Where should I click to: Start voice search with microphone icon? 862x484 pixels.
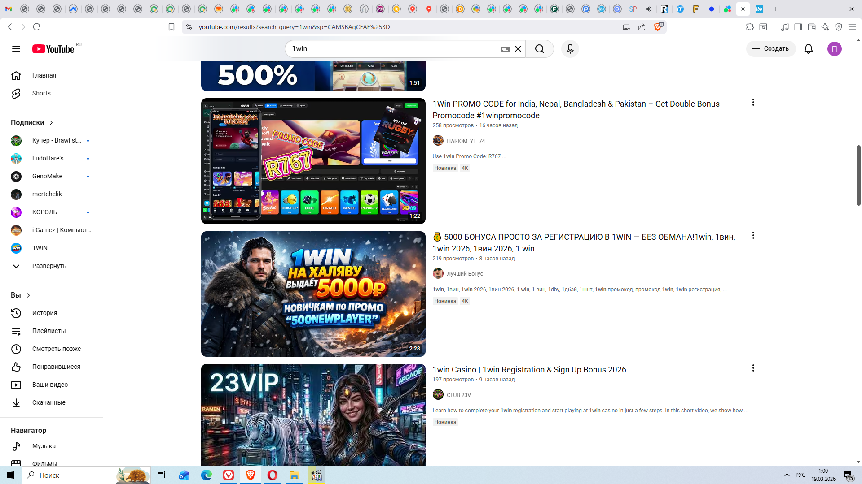point(570,49)
